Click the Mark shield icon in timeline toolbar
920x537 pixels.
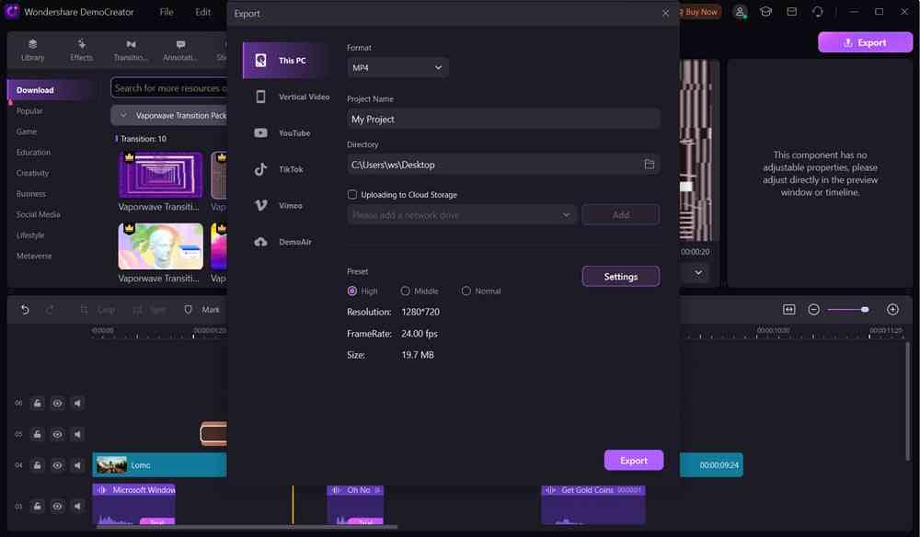[188, 310]
